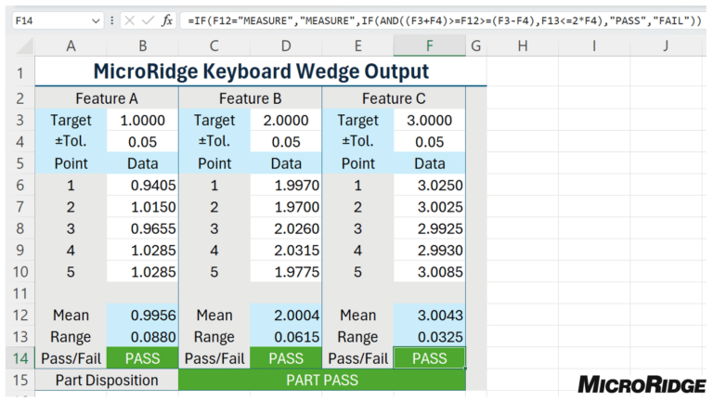This screenshot has width=713, height=401.
Task: Click the Feature B target value 2.0000
Action: (286, 121)
